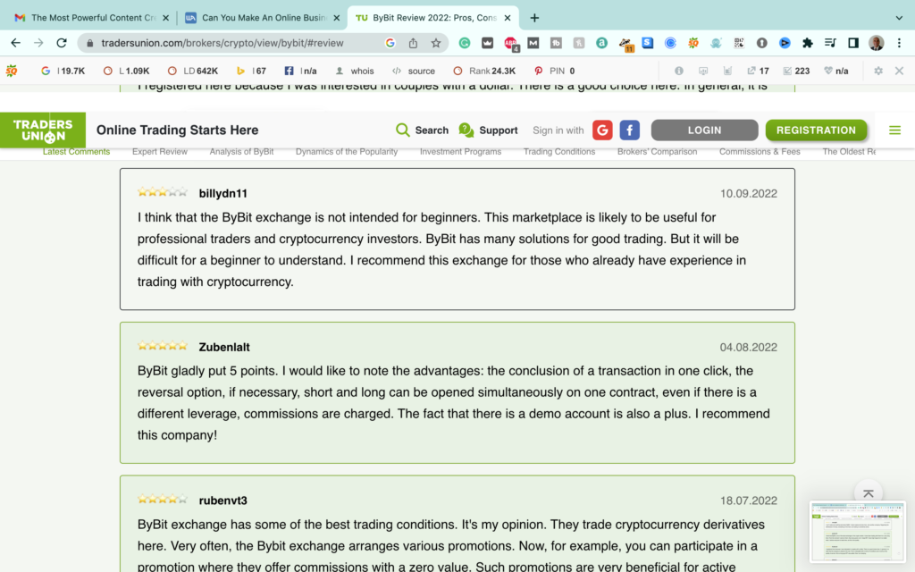The image size is (915, 572).
Task: Expand the tab search chevron
Action: [899, 18]
